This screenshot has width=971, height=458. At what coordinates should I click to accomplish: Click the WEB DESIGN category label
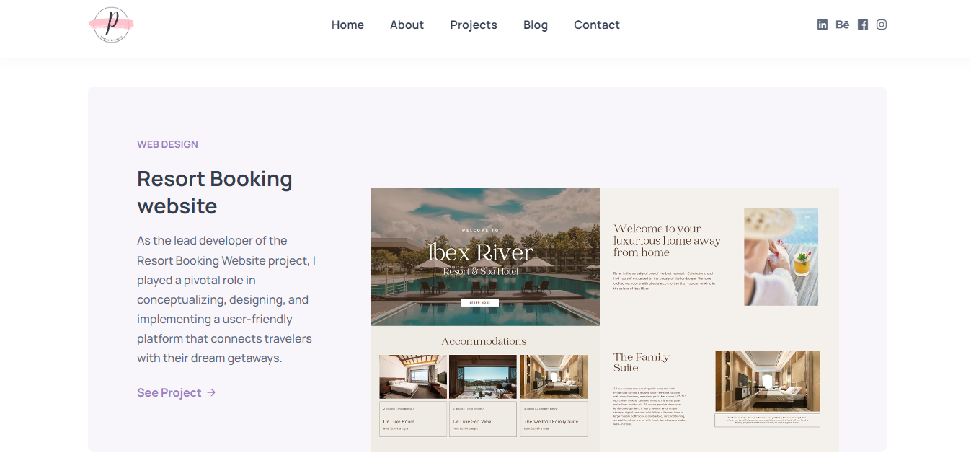point(167,144)
